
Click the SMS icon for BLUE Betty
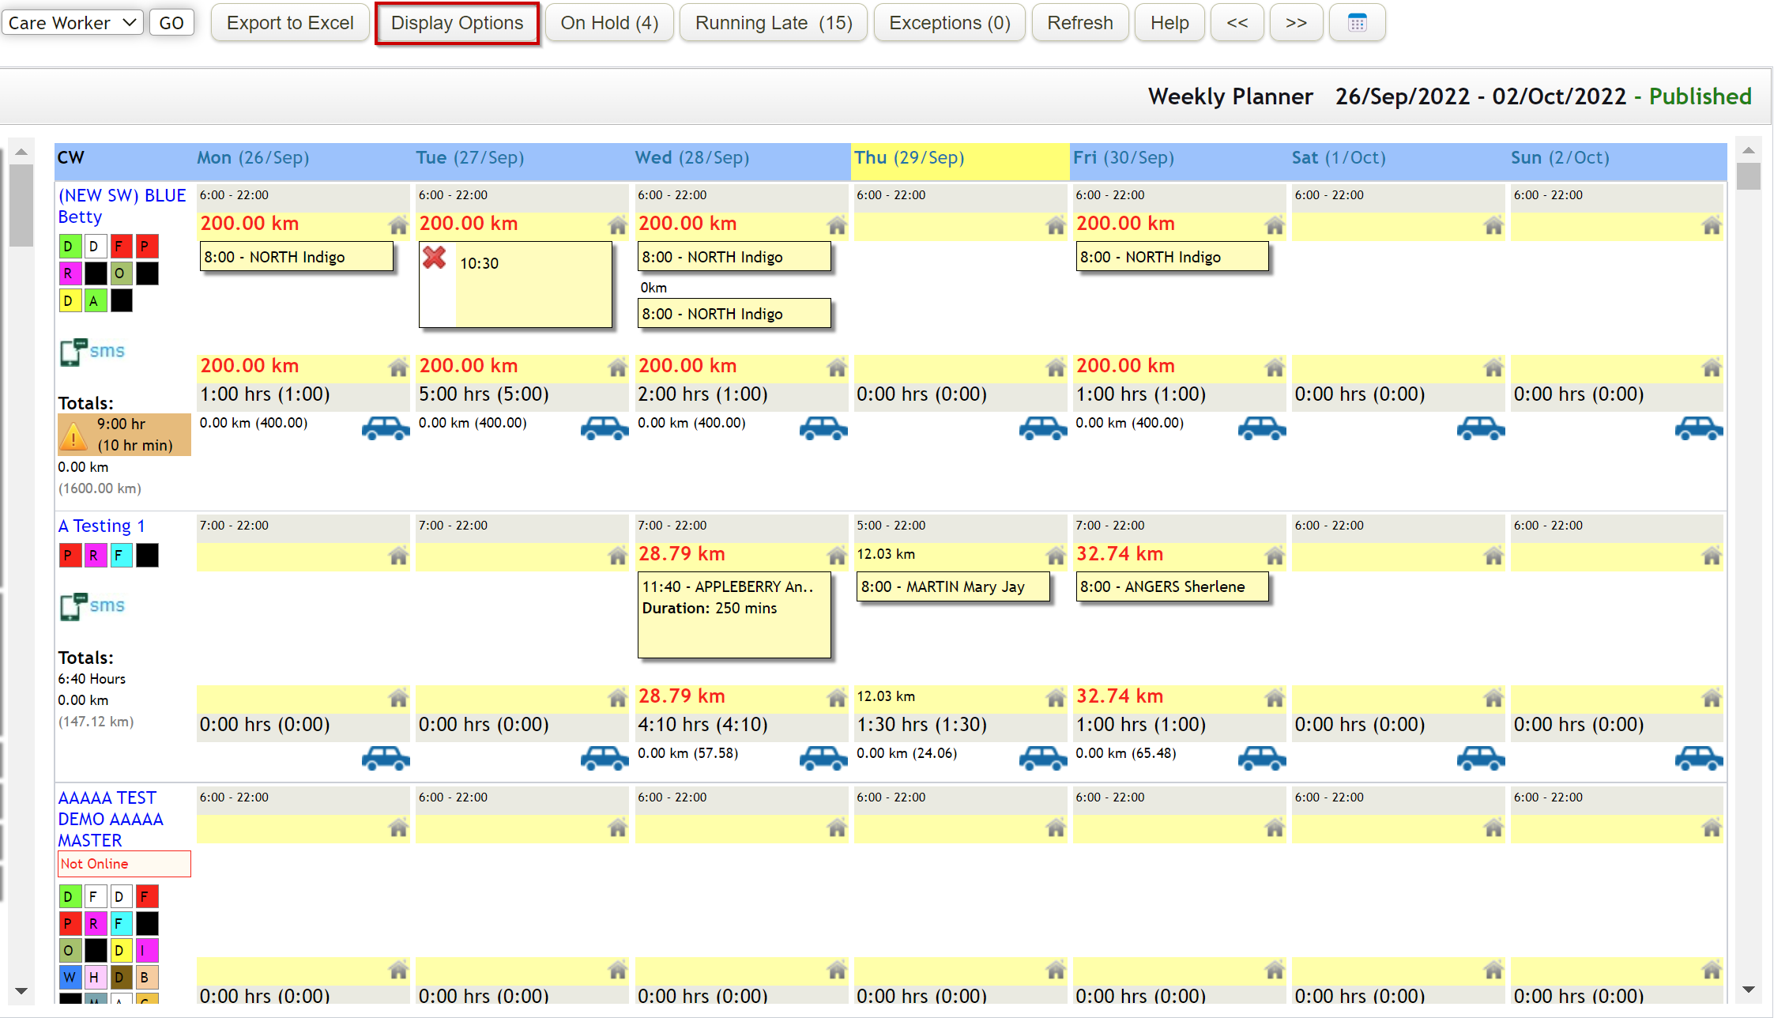coord(92,352)
